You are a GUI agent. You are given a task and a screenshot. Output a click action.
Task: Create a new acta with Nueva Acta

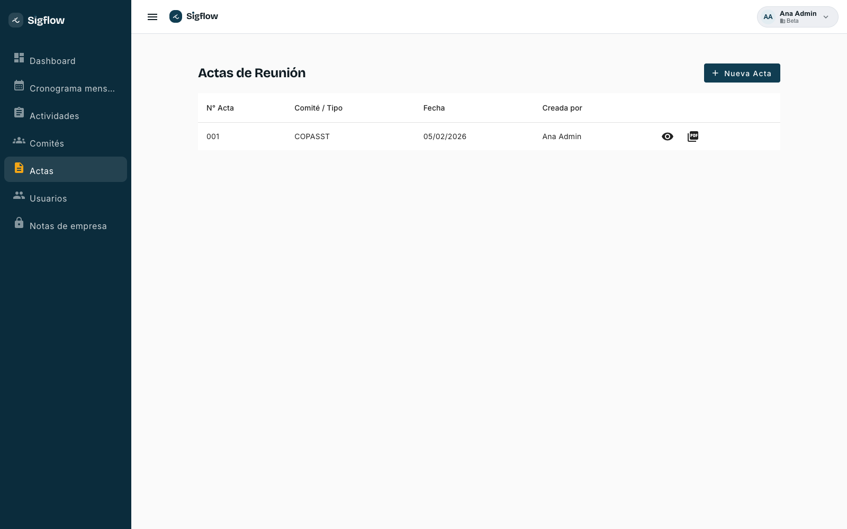[742, 73]
